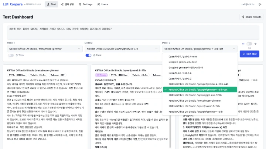Select OpenAI-BT / gpt-5.4-mini option
The width and height of the screenshot is (266, 149).
[200, 56]
